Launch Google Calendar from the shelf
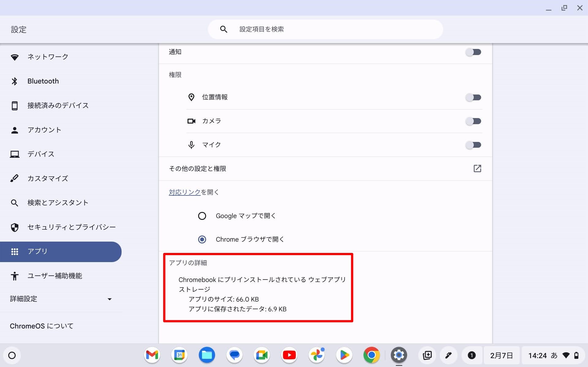Screen dimensions: 588x367 tap(179, 355)
